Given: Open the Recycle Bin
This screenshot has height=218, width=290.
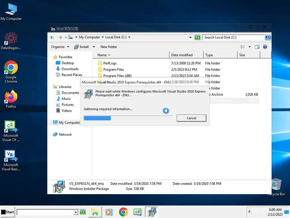Looking at the screenshot, I should point(276,187).
